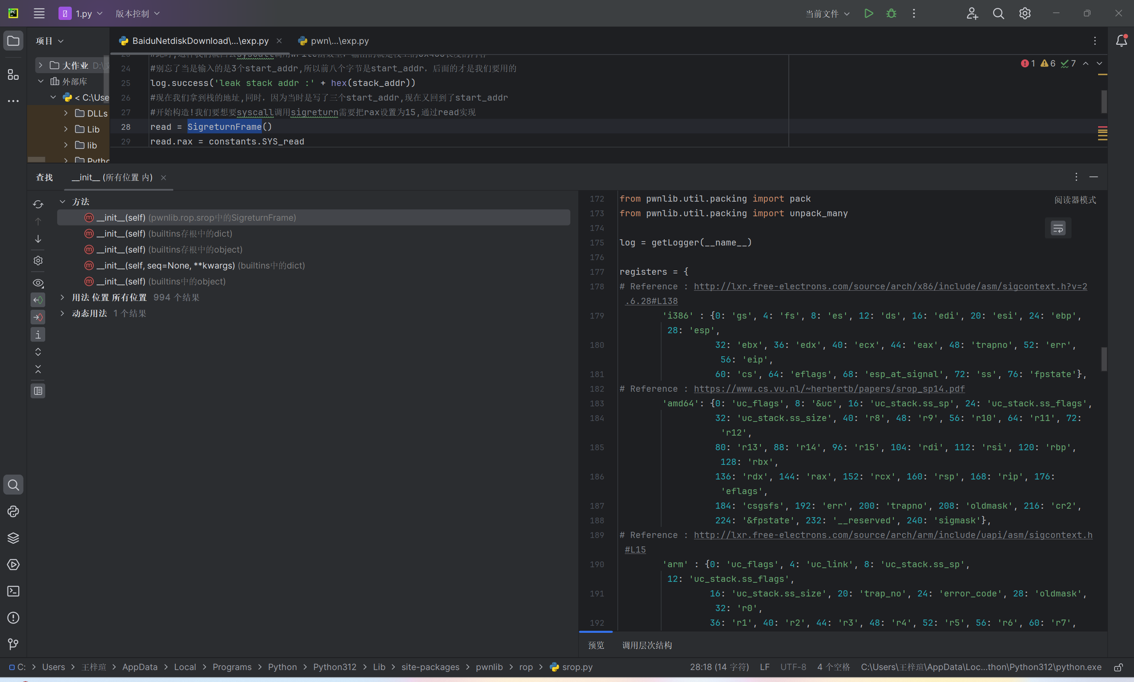This screenshot has height=682, width=1134.
Task: Click the 阅读器模式 reader mode label
Action: [x=1075, y=200]
